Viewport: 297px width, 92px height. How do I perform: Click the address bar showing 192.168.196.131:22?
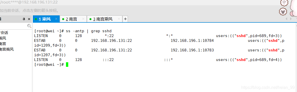pos(29,3)
